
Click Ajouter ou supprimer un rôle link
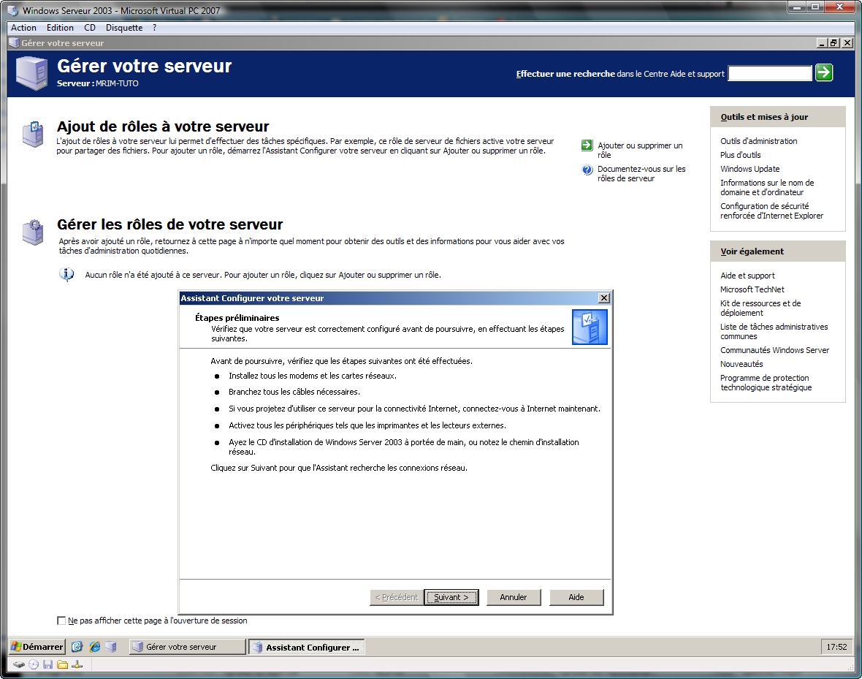point(640,151)
